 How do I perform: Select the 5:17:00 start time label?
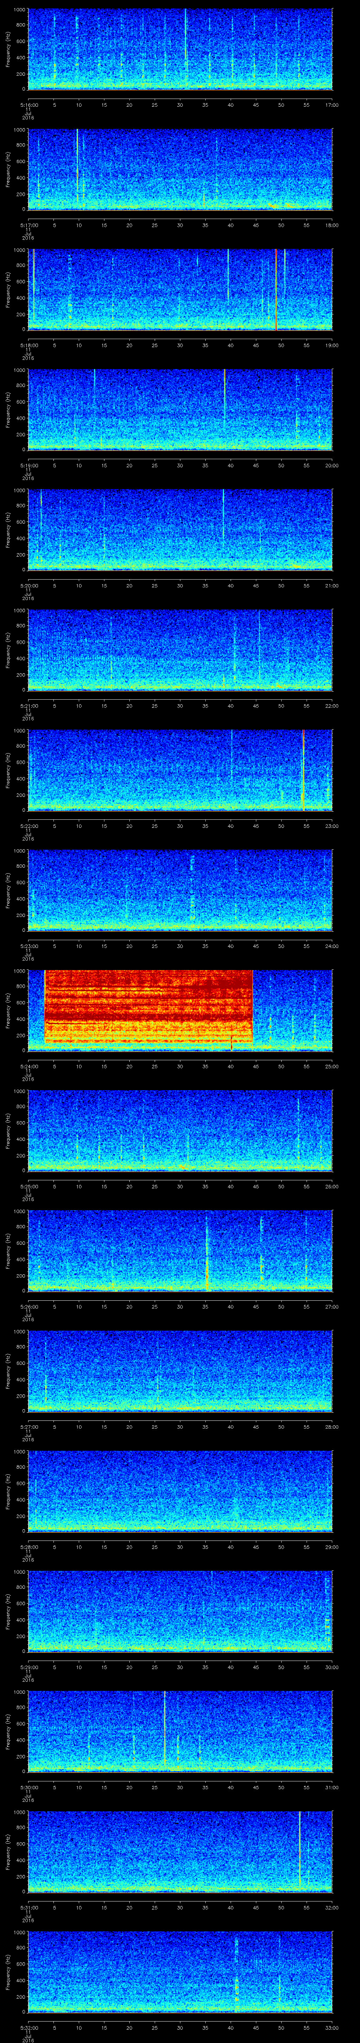pos(28,225)
